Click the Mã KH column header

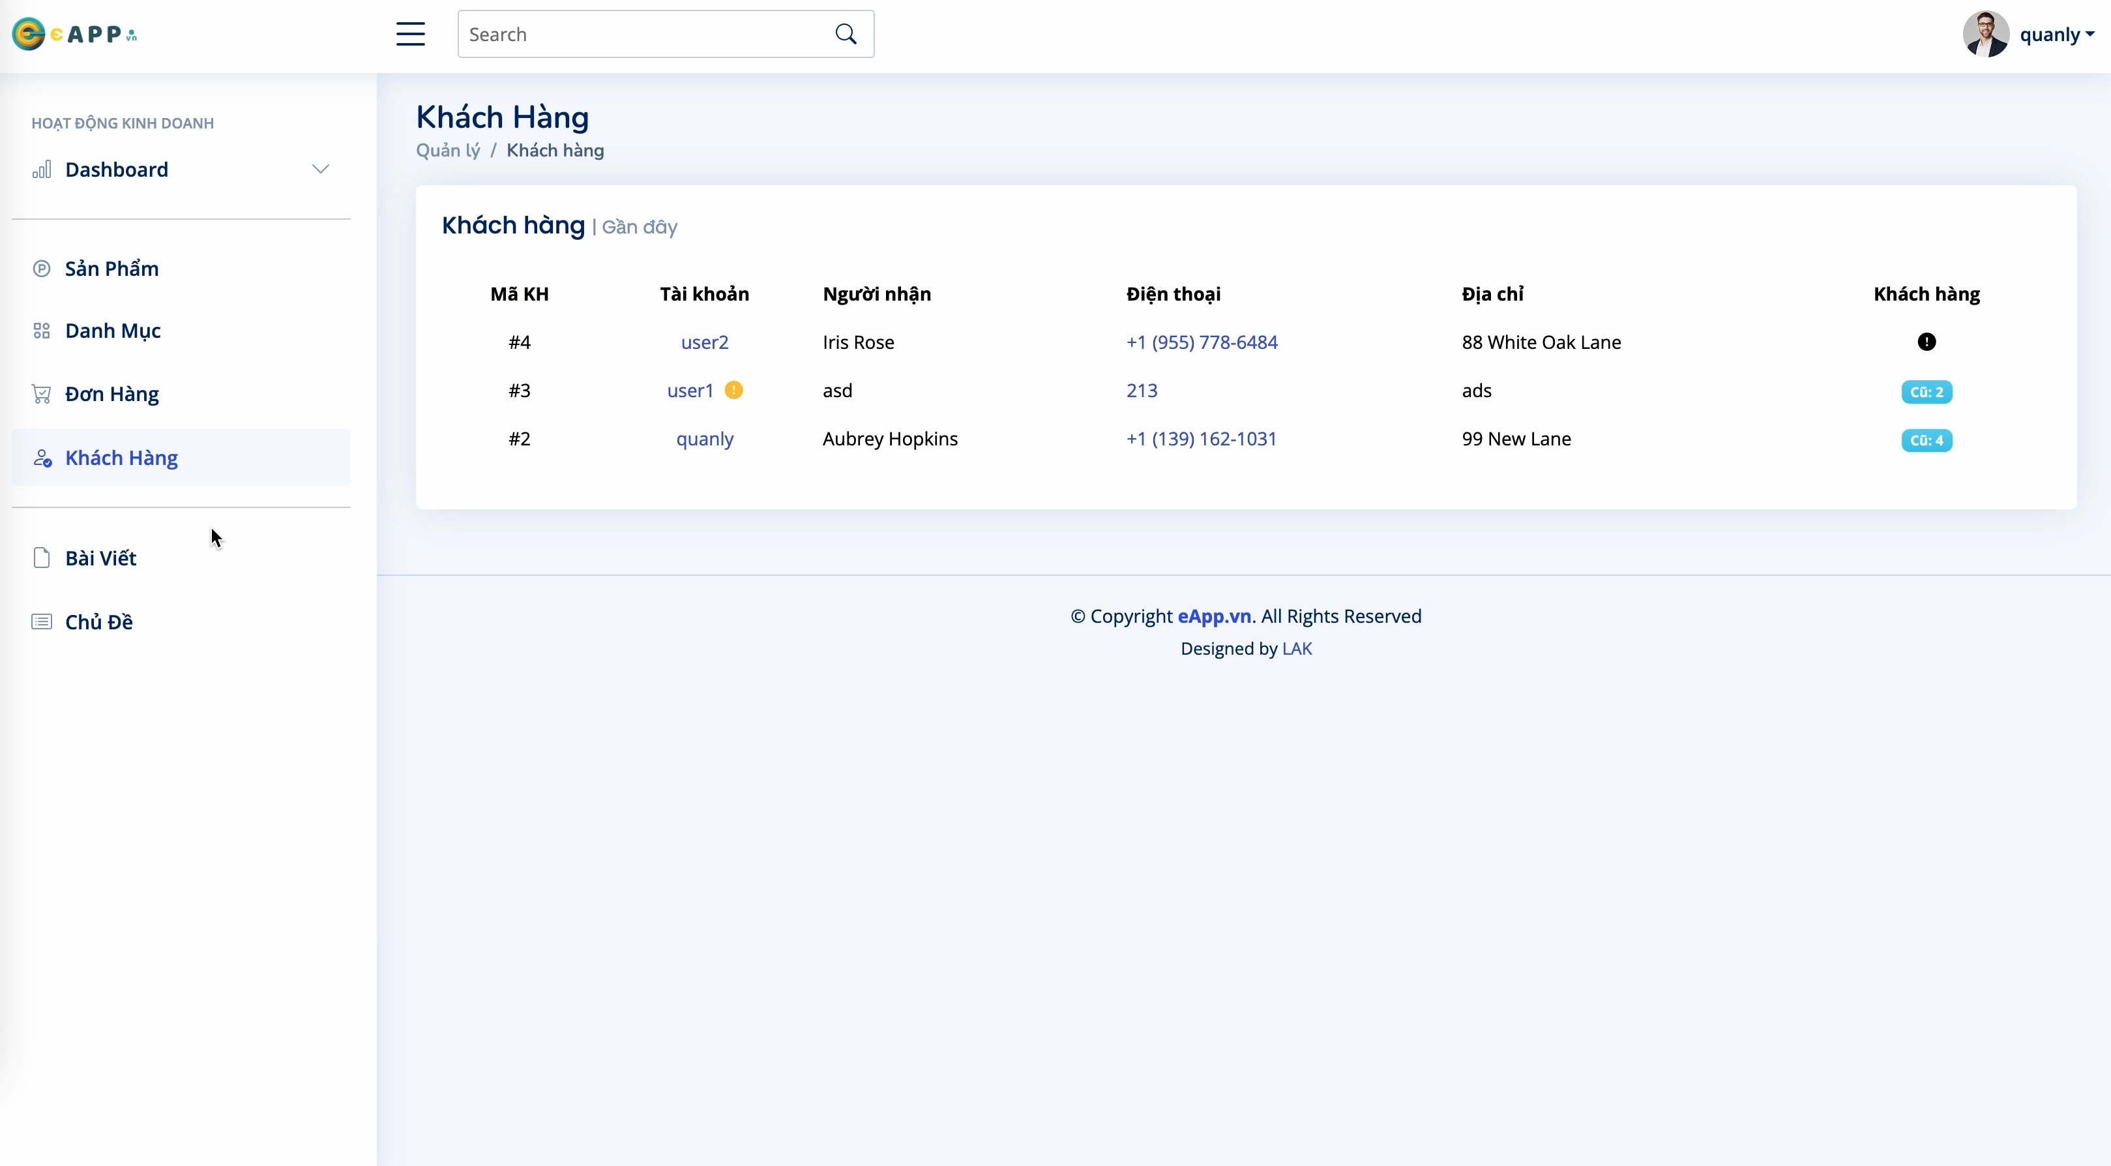click(x=520, y=294)
